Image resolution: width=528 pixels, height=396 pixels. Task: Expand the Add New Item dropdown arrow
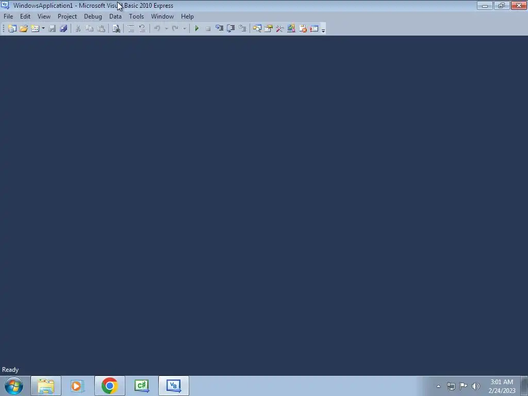[43, 29]
